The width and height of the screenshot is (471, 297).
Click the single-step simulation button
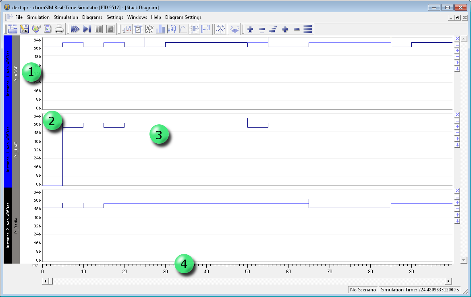87,29
